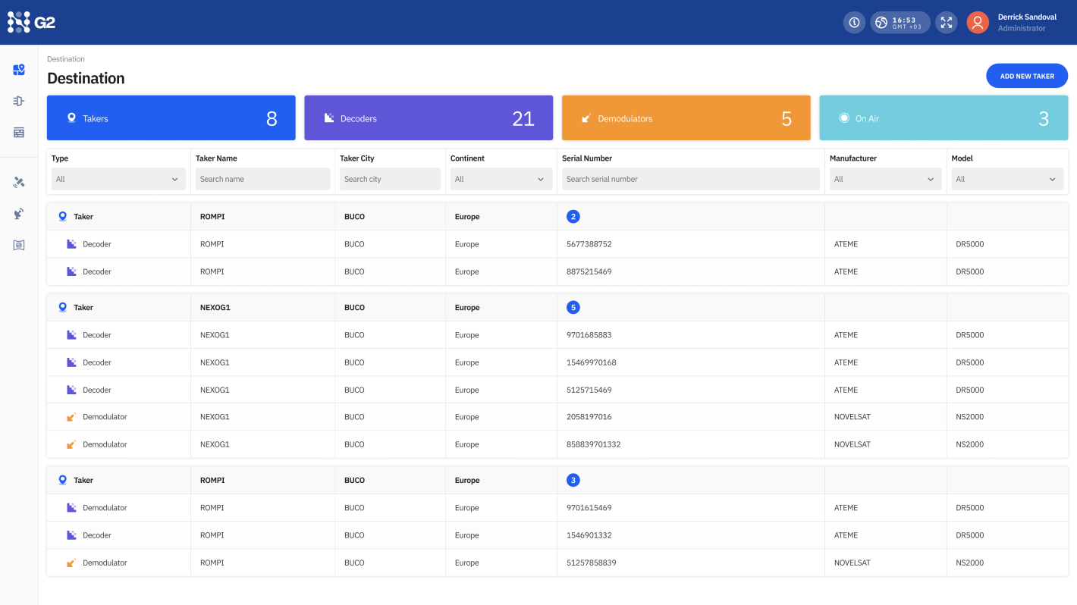Toggle fullscreen with the expand arrows icon
Viewport: 1077px width, 605px height.
click(x=946, y=23)
